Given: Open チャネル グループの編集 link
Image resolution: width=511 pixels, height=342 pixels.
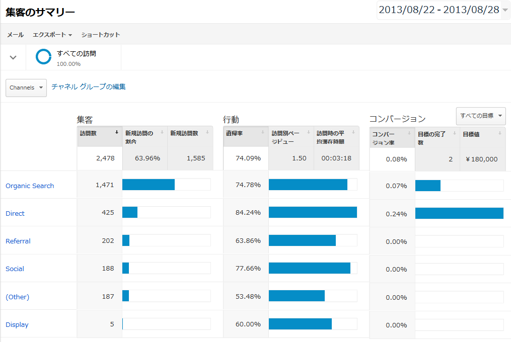Looking at the screenshot, I should click(x=89, y=87).
